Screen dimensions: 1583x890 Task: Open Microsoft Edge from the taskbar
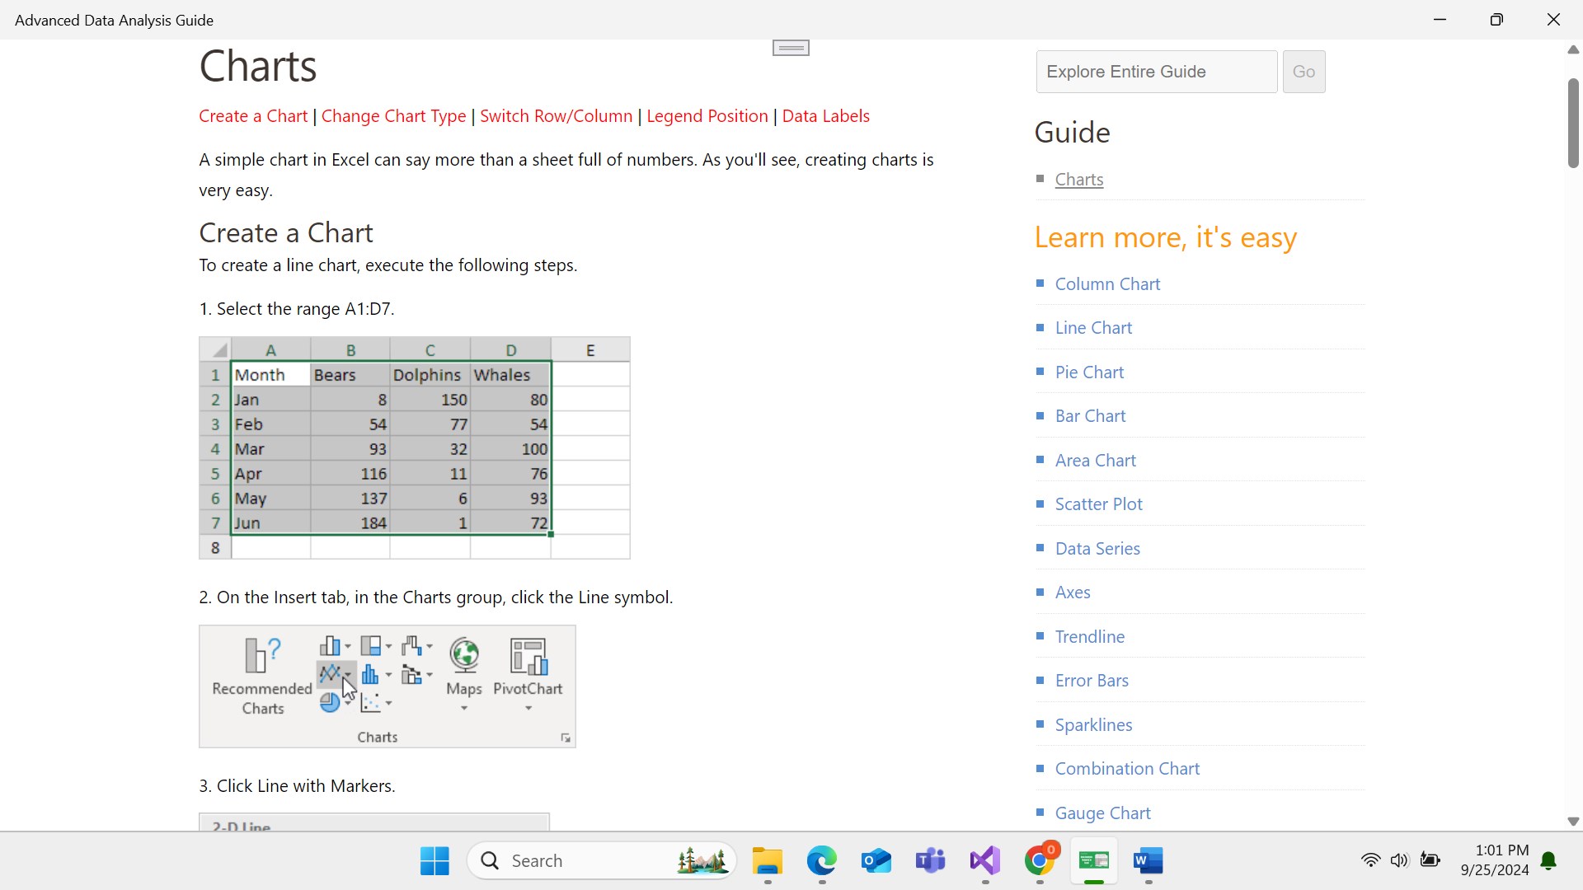(821, 861)
